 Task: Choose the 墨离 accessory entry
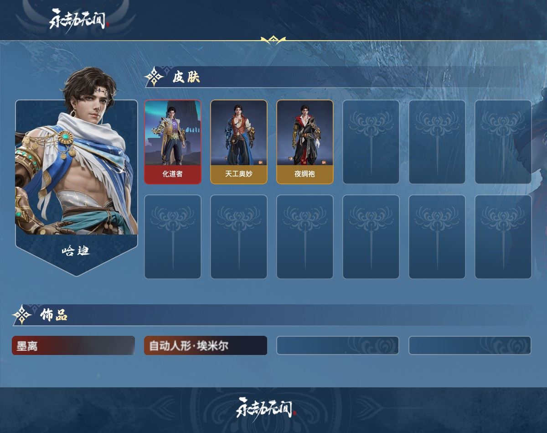coord(73,345)
